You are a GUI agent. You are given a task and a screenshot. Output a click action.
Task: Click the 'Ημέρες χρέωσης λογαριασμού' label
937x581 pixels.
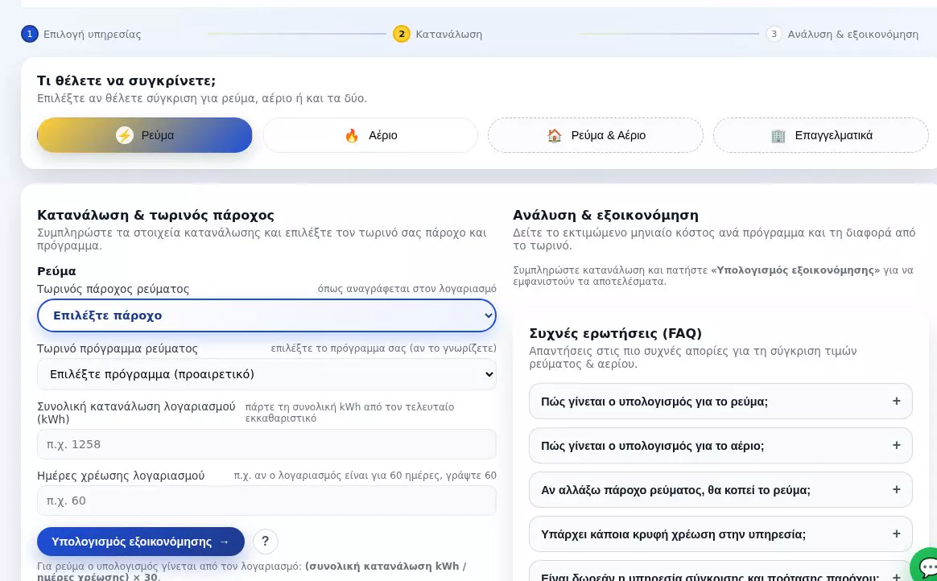[x=121, y=476]
